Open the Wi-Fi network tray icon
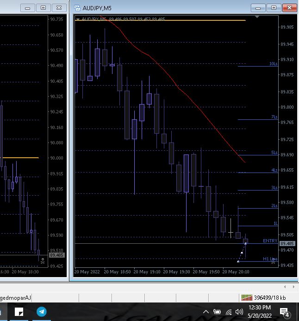Viewport: 299px width, 321px height. click(x=229, y=312)
